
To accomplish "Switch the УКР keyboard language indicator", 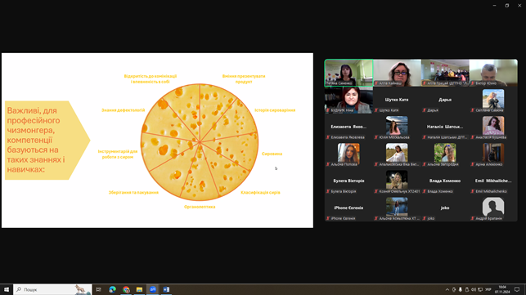I will [488, 289].
